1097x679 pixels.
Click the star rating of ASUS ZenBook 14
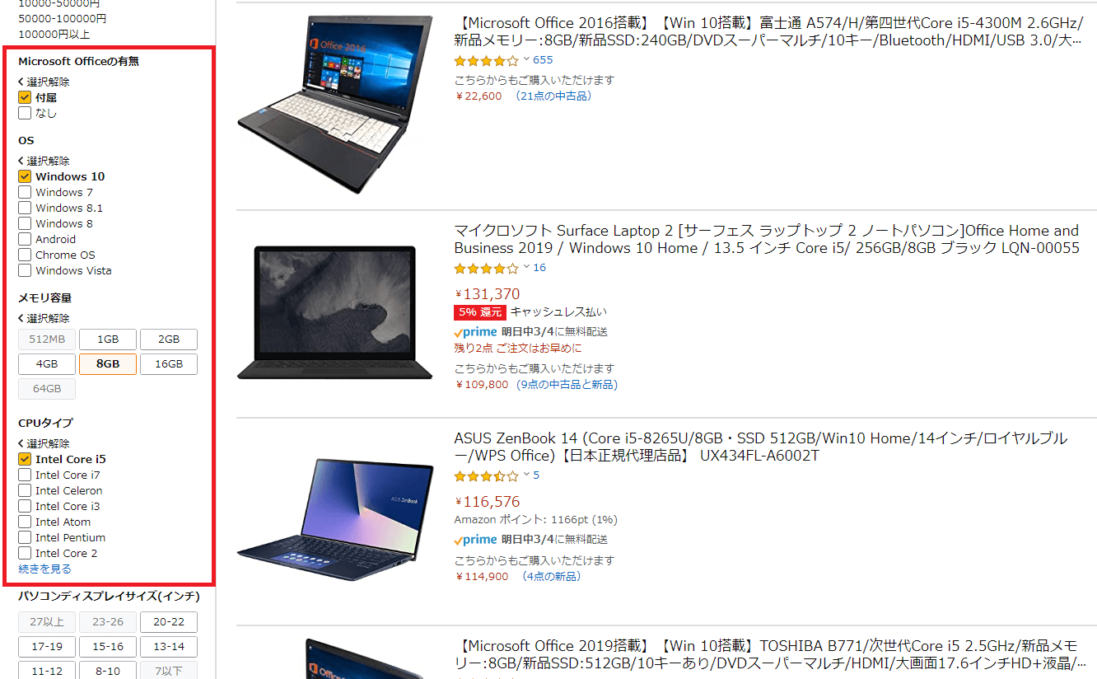point(486,475)
